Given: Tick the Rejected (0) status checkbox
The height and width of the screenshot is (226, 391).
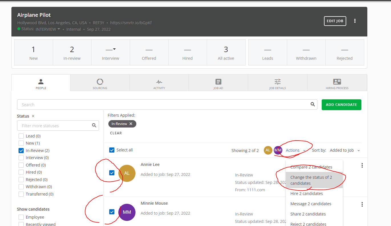Looking at the screenshot, I should pos(21,180).
